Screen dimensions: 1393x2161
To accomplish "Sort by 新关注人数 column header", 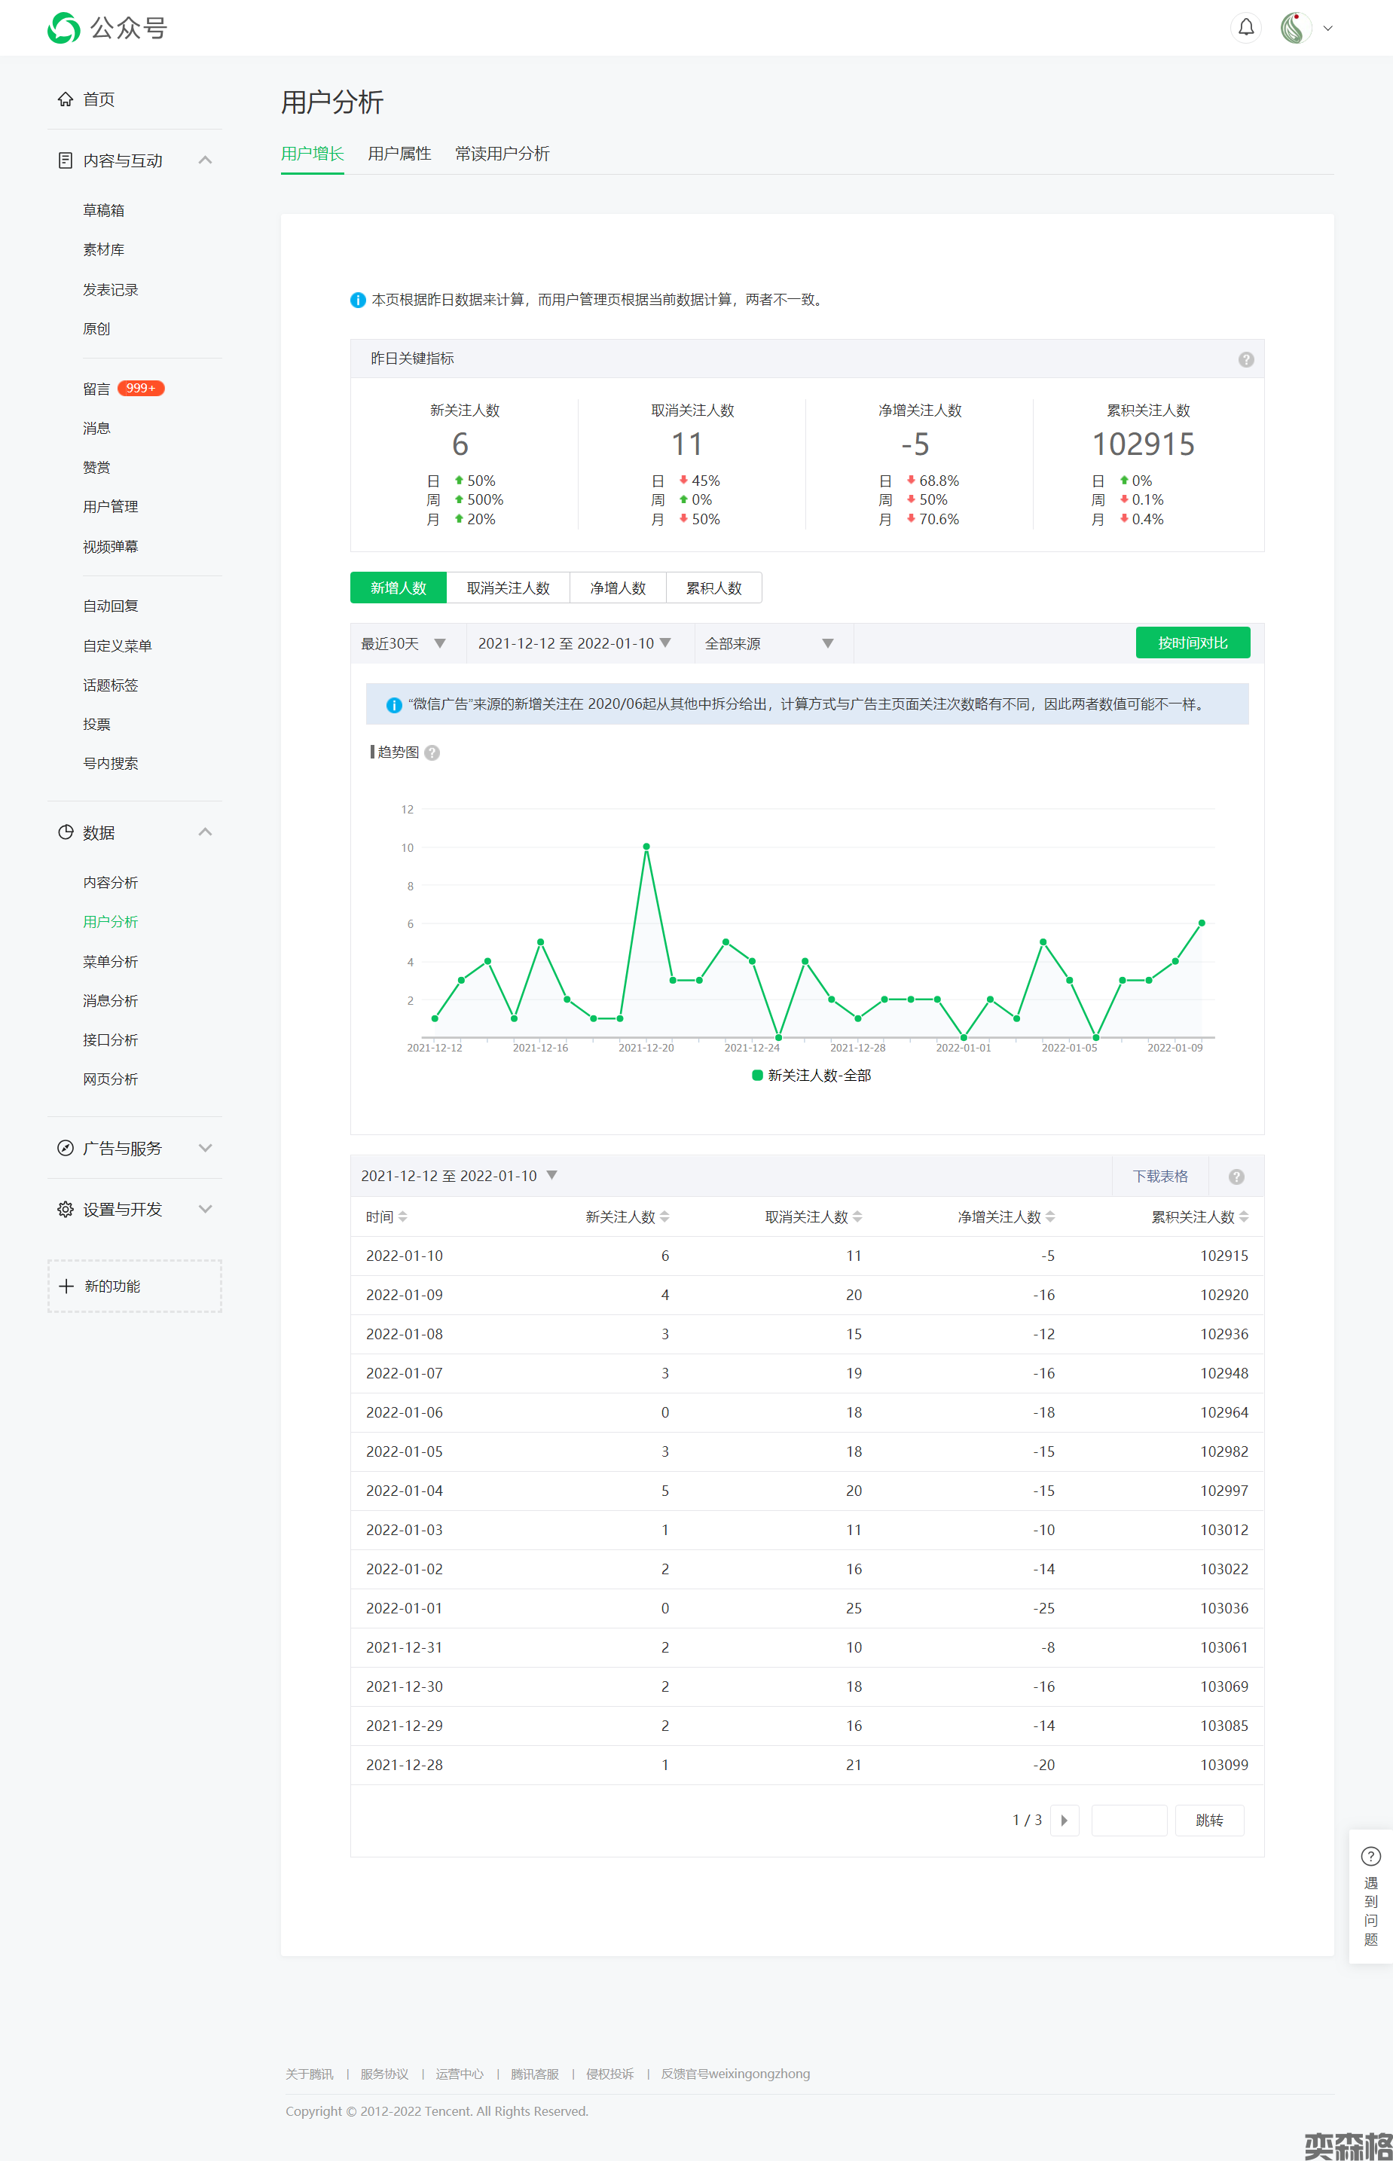I will [627, 1217].
